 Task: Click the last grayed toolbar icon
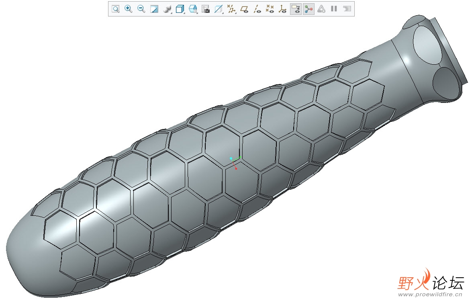347,9
